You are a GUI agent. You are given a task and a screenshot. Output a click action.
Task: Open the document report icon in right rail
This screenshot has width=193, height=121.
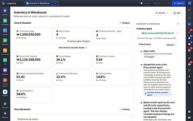[x=189, y=83]
